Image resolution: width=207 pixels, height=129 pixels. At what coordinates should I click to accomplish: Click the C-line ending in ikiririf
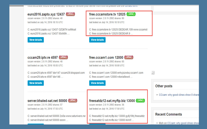111,120
